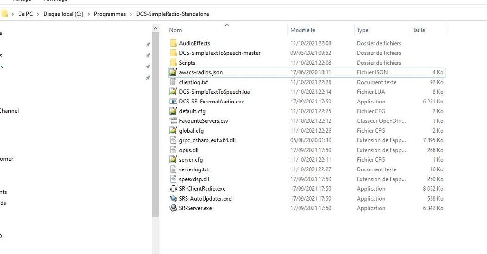
Task: Click the SRS-AutoUpdater.exe globe icon
Action: (173, 199)
